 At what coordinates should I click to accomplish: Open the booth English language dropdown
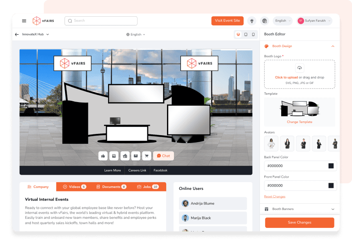tap(135, 34)
